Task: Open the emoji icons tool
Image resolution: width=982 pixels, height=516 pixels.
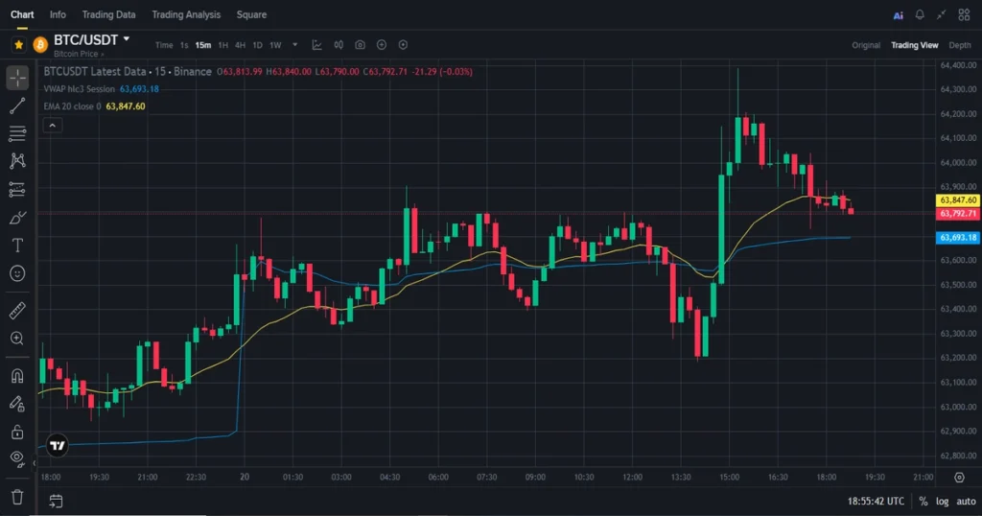Action: point(17,273)
